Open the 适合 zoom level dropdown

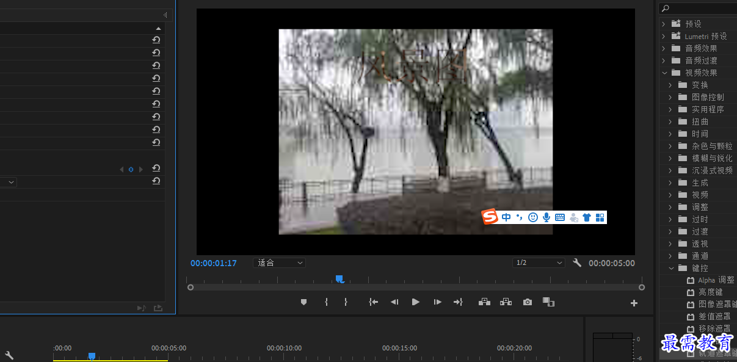[x=279, y=262]
